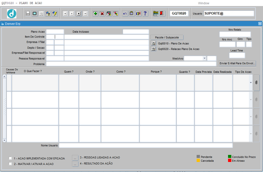Open the clipboard list icon
263x172 pixels.
point(132,13)
